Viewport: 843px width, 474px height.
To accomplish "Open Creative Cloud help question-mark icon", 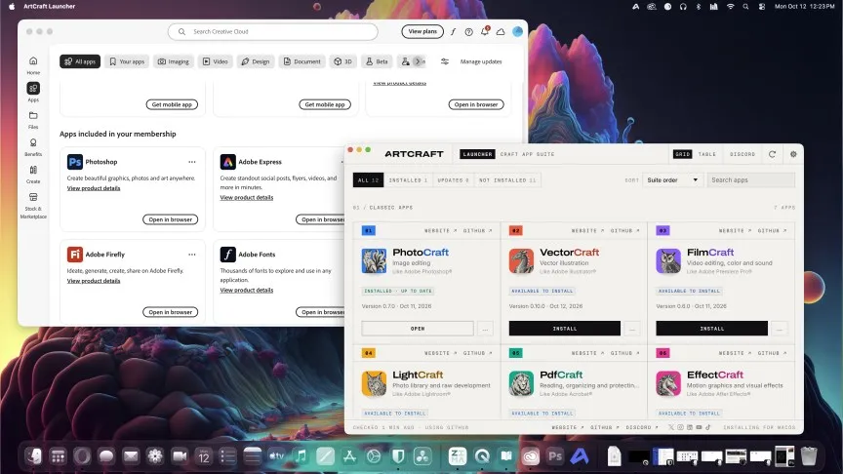I will 468,32.
